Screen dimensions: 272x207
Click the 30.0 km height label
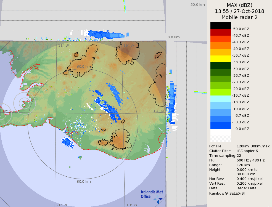[197, 4]
